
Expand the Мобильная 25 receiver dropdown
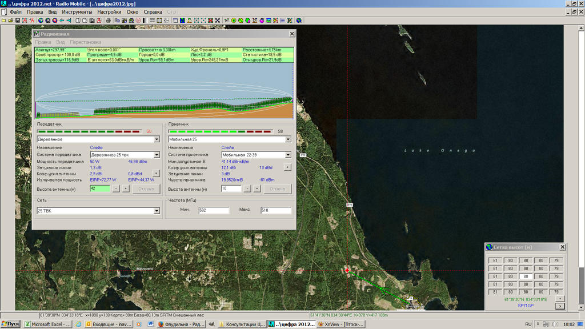(288, 139)
